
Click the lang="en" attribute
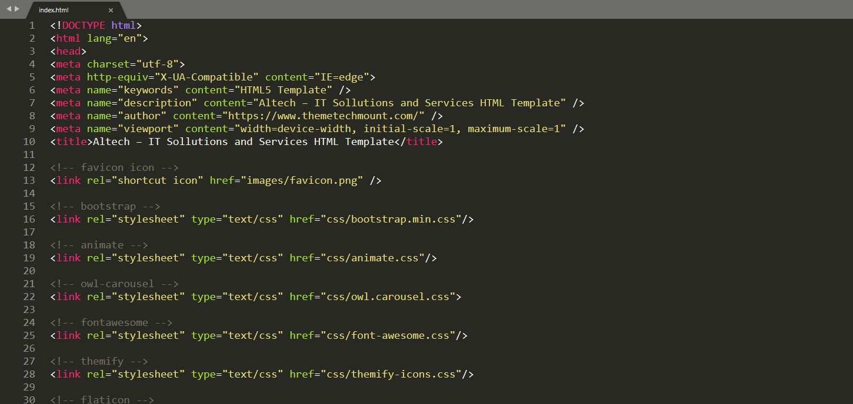point(115,38)
